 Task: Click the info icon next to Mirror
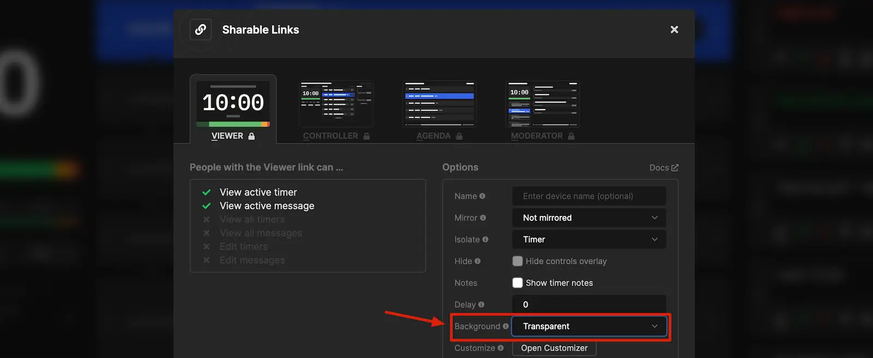tap(483, 218)
